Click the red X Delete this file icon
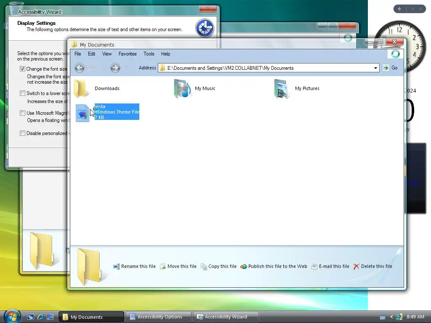Viewport: 431px width, 323px height. pos(356,266)
